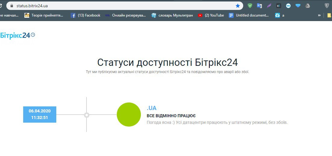Click the grey shield extension icon
This screenshot has height=156, width=332.
tap(327, 6)
